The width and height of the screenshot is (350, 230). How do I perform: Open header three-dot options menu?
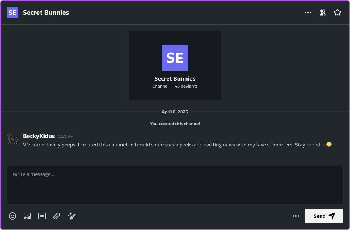(x=308, y=13)
